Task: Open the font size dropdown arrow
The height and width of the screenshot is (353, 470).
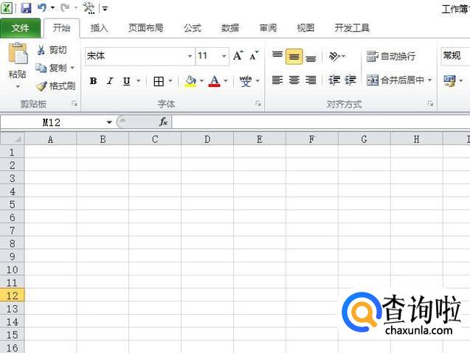Action: [224, 56]
